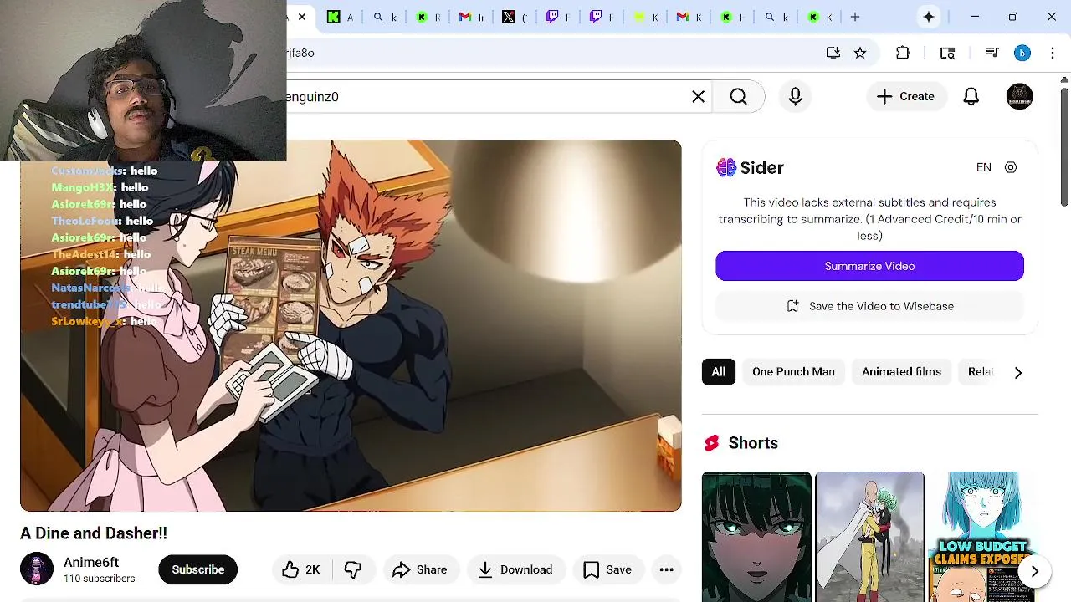Image resolution: width=1071 pixels, height=602 pixels.
Task: Like the video (2K)
Action: pos(302,569)
